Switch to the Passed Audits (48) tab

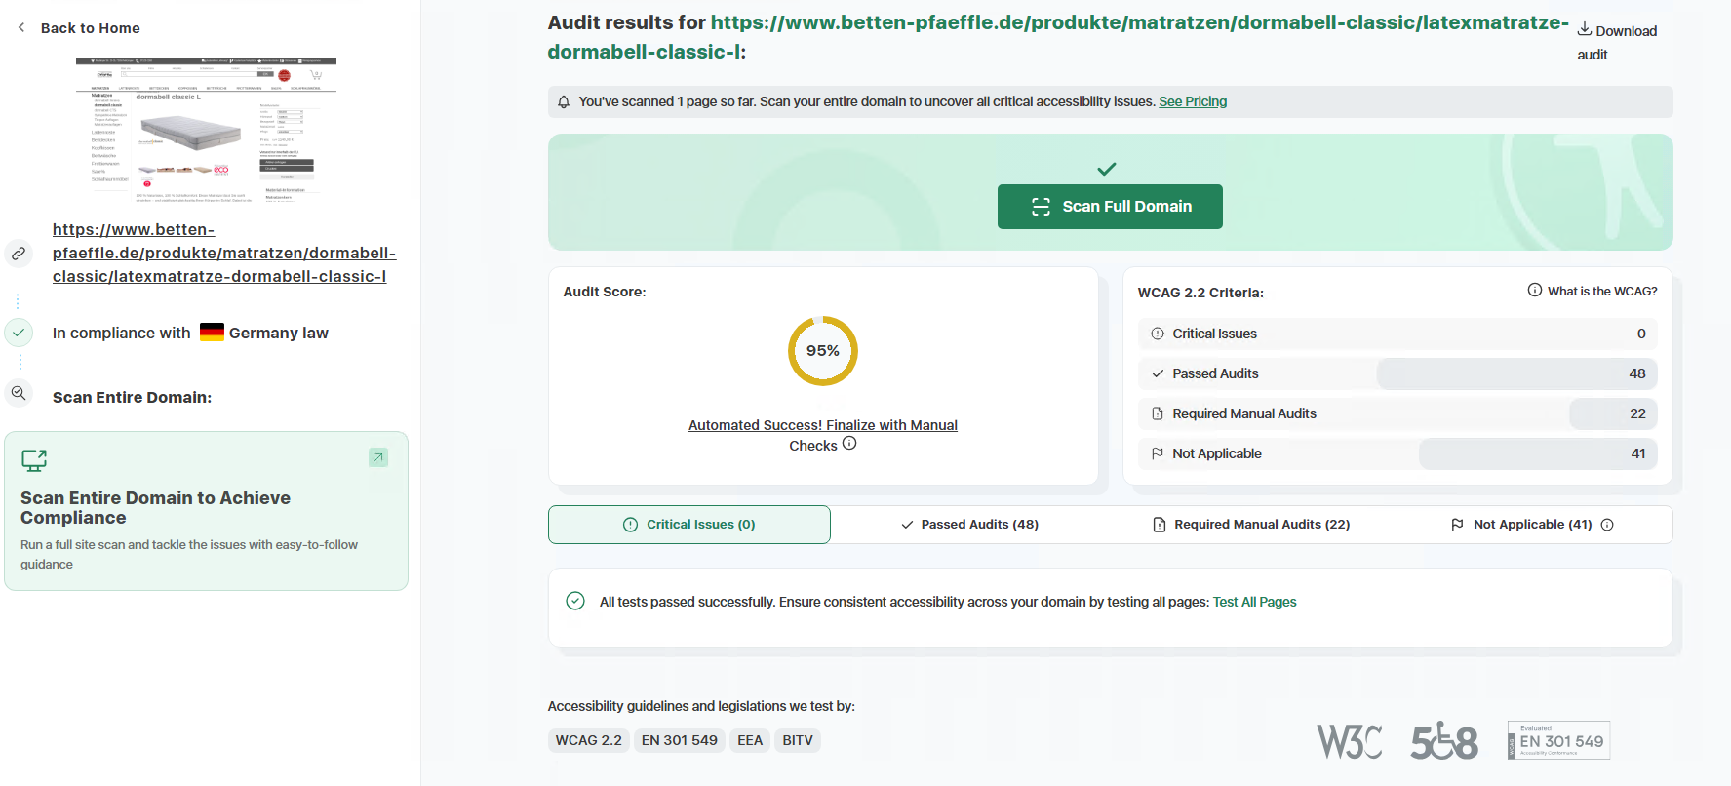970,525
